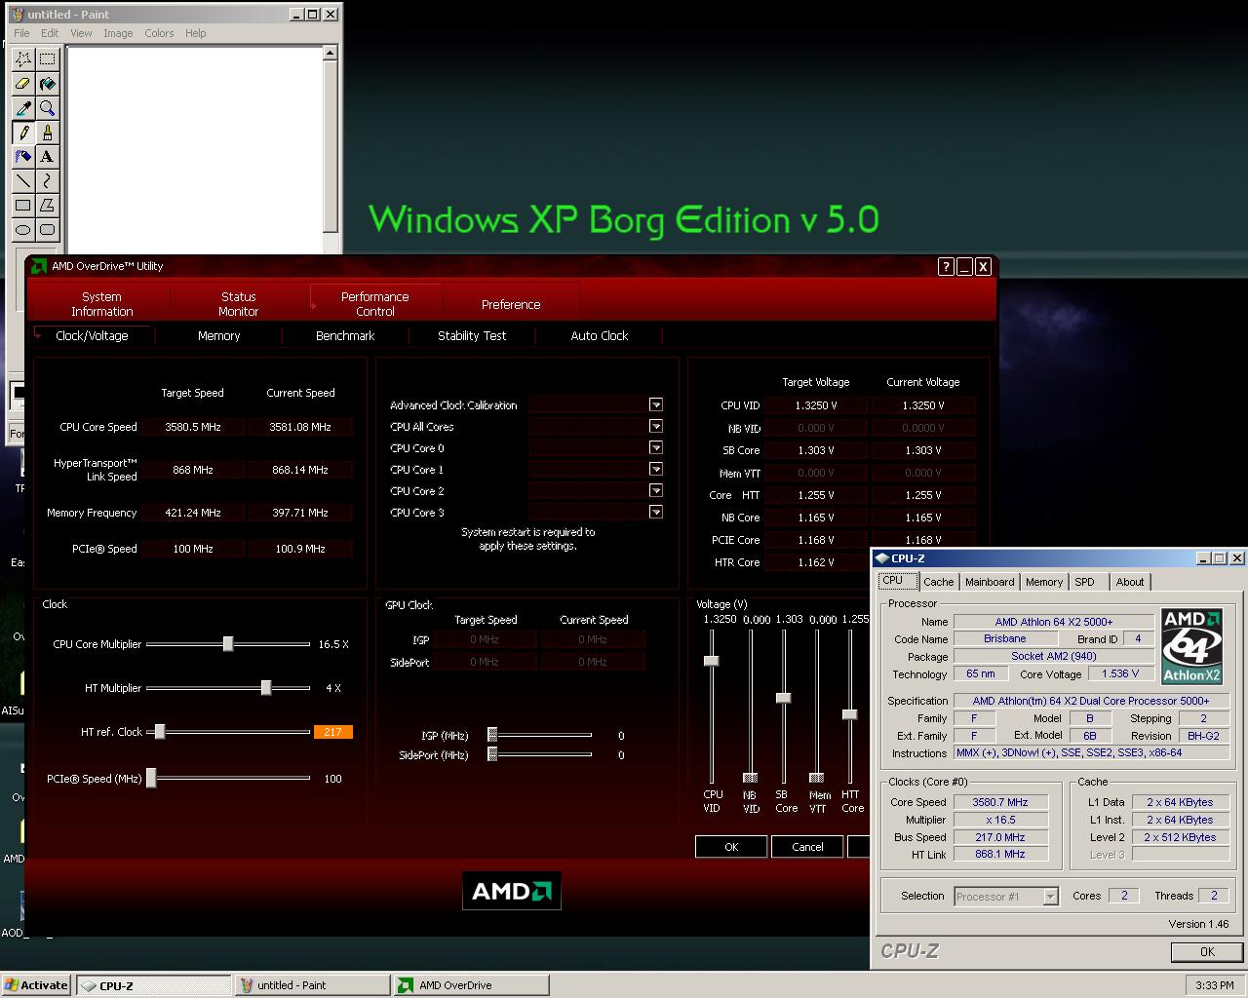Choose the Polygon tool in Paint

47,206
